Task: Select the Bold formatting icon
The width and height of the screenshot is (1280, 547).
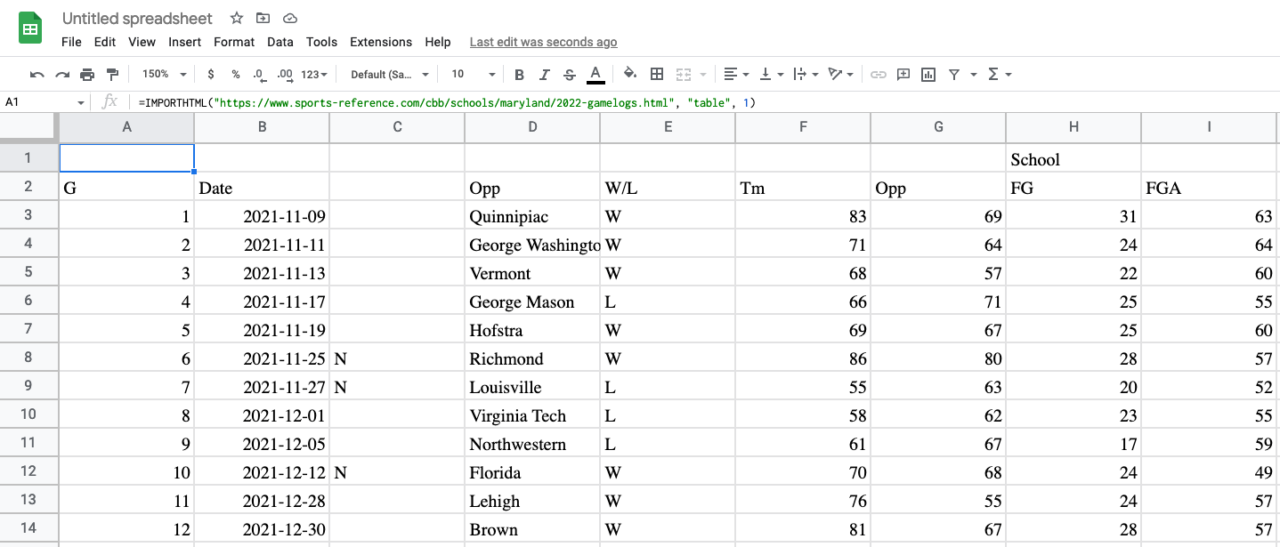Action: (x=519, y=74)
